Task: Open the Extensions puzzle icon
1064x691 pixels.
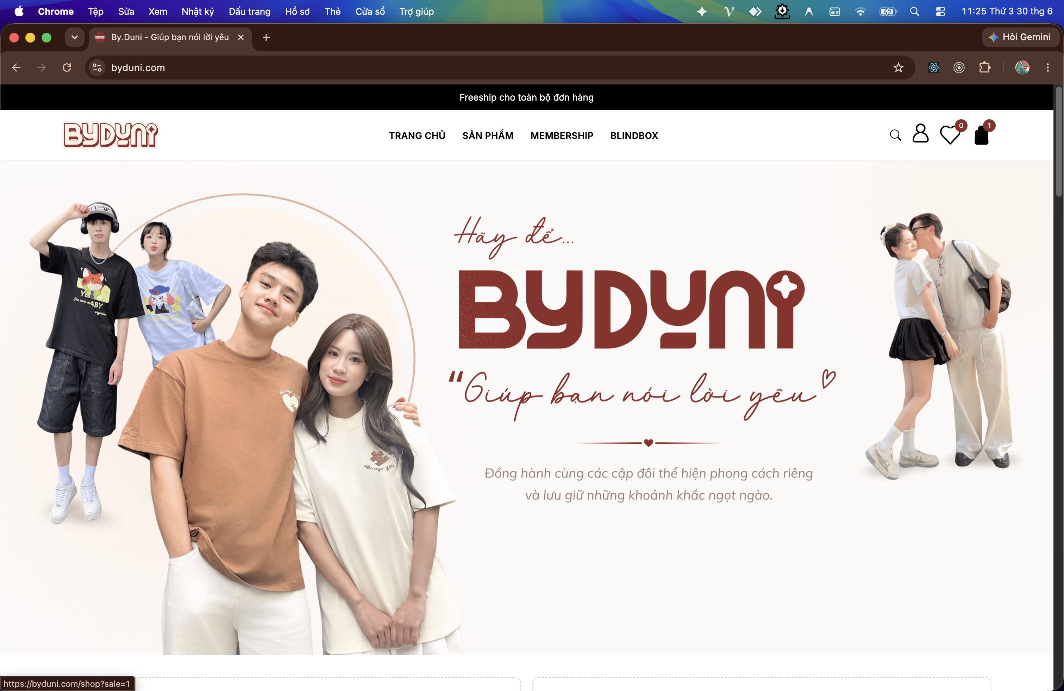Action: point(984,68)
